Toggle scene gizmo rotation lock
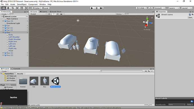Image resolution: width=194 pixels, height=109 pixels. pyautogui.click(x=152, y=18)
